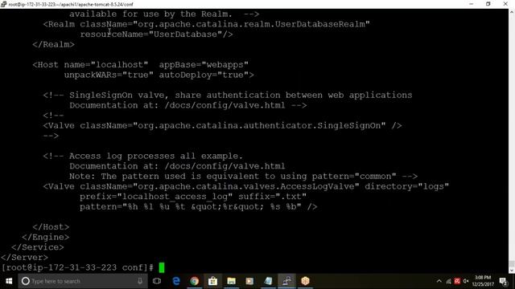Click the terminal vertical scrollbar track

tap(512, 141)
